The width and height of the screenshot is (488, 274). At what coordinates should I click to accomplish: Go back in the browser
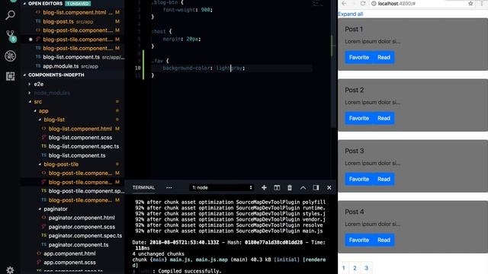(344, 3)
